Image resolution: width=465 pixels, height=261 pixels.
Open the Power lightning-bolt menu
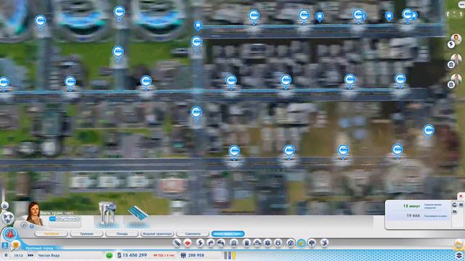201,243
